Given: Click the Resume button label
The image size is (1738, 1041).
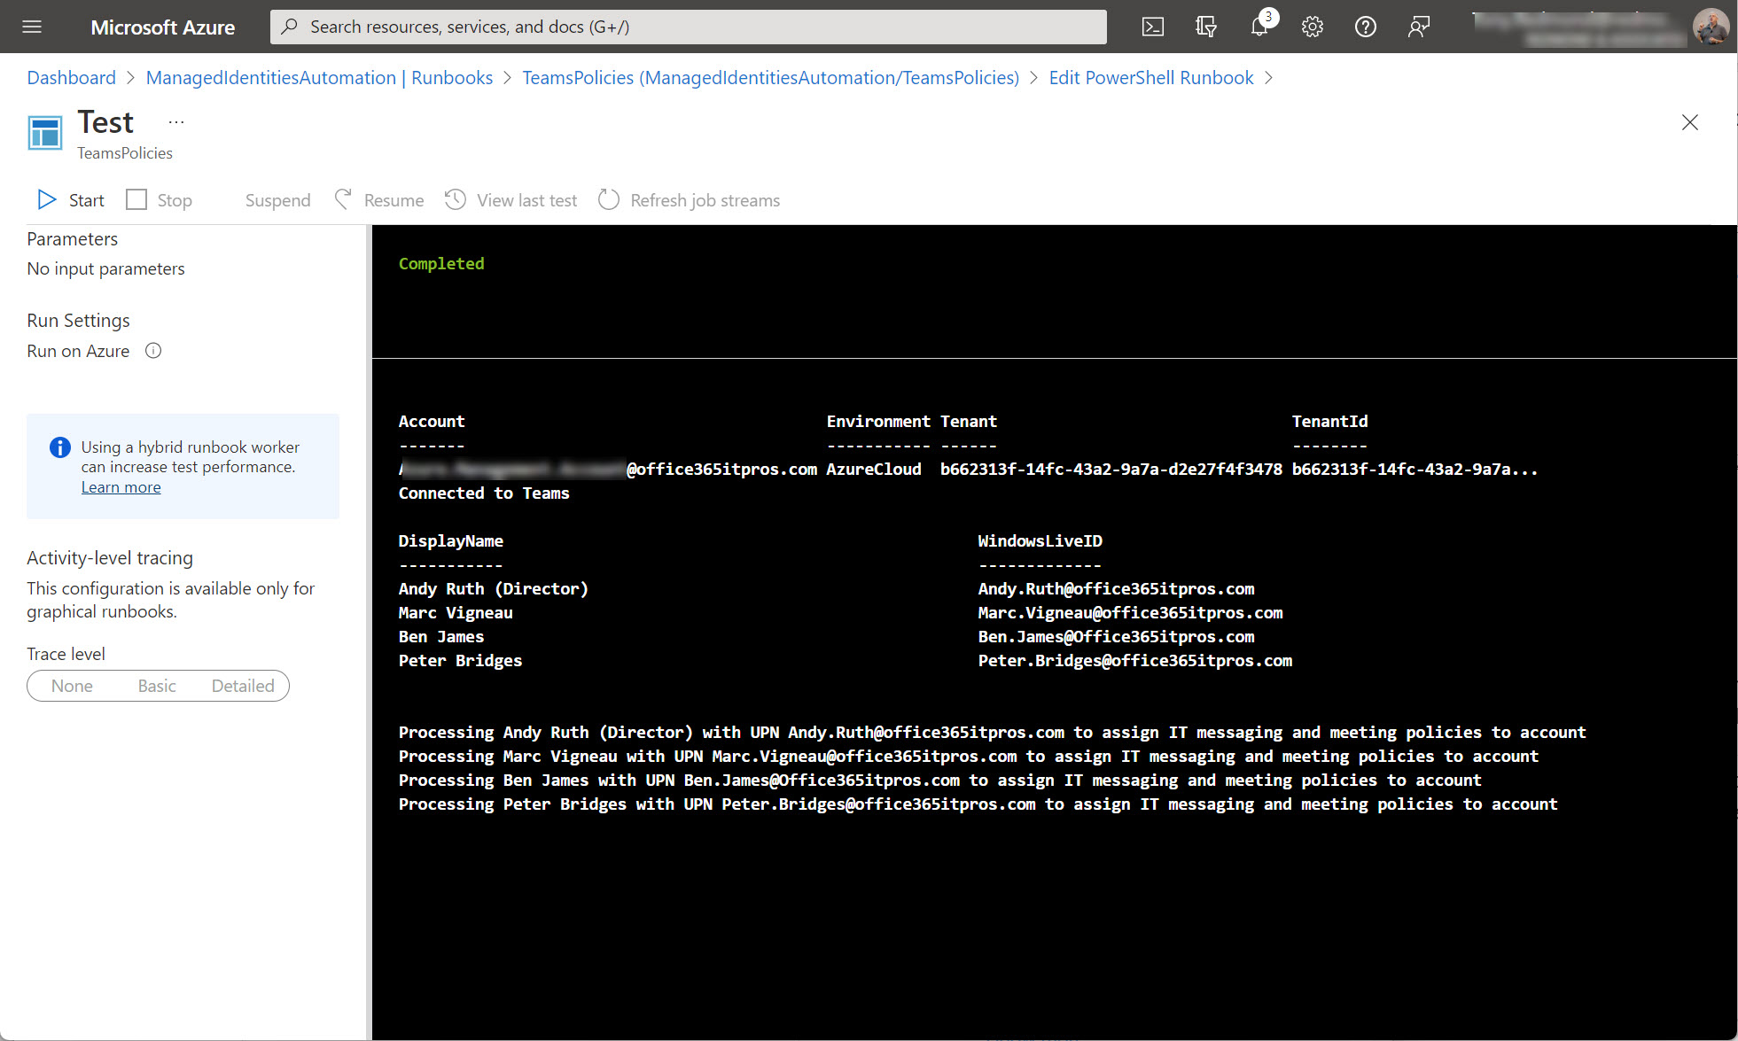Looking at the screenshot, I should tap(394, 201).
